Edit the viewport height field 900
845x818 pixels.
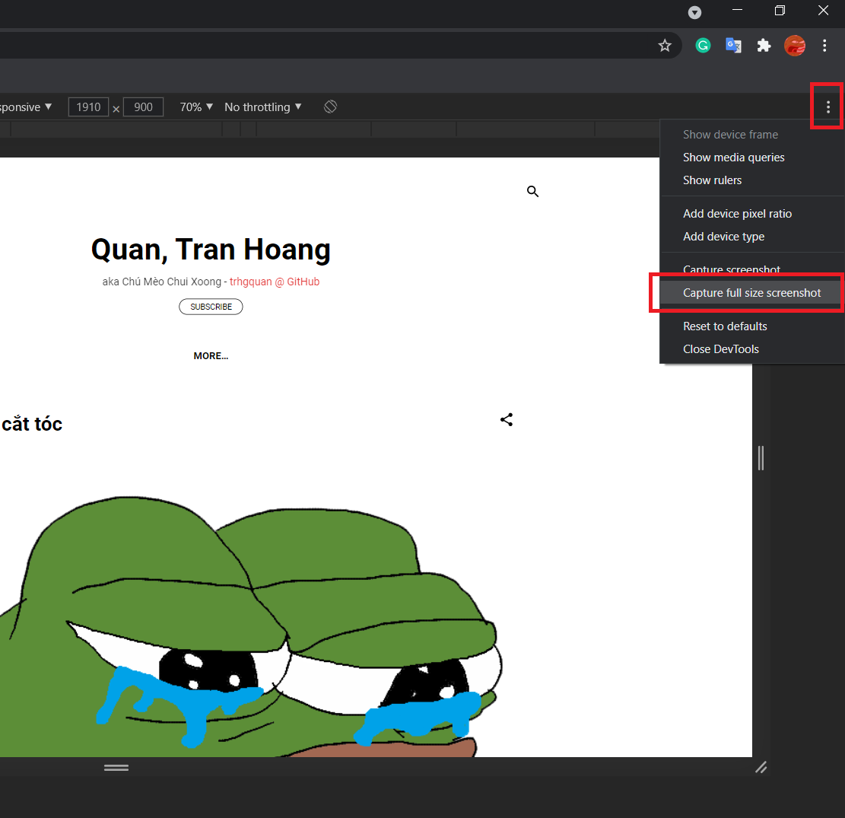click(x=143, y=107)
